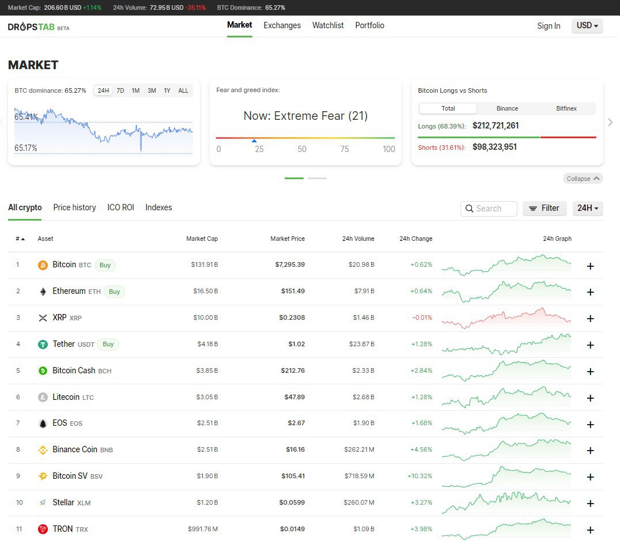Screen dimensions: 620x541
Task: Click the BTC dominance chart
Action: click(x=104, y=131)
